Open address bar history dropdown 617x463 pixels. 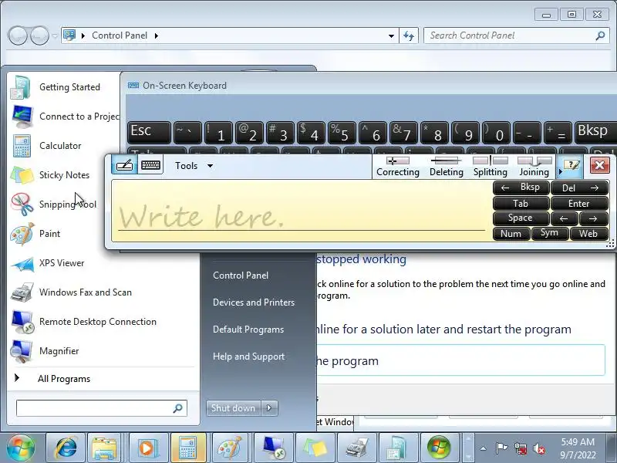[x=391, y=35]
